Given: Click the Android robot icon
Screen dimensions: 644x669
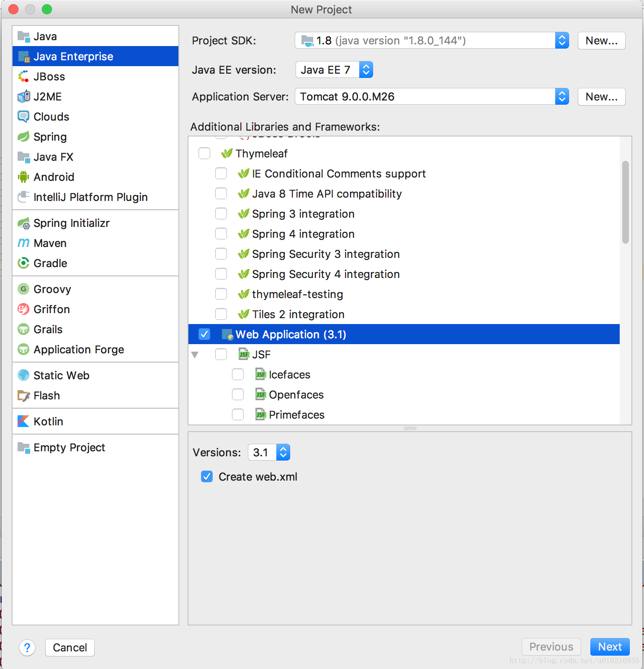Looking at the screenshot, I should click(23, 177).
